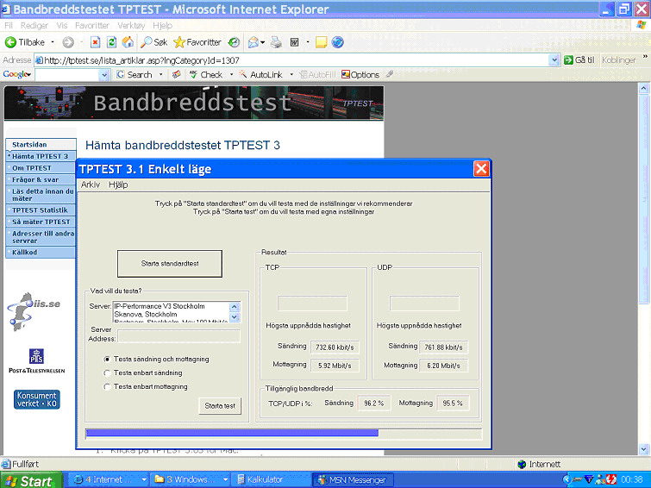Click the blue globe Messenger icon
This screenshot has width=651, height=488.
coord(337,42)
